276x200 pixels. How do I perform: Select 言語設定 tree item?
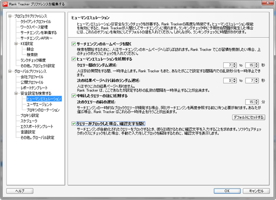pos(28,132)
